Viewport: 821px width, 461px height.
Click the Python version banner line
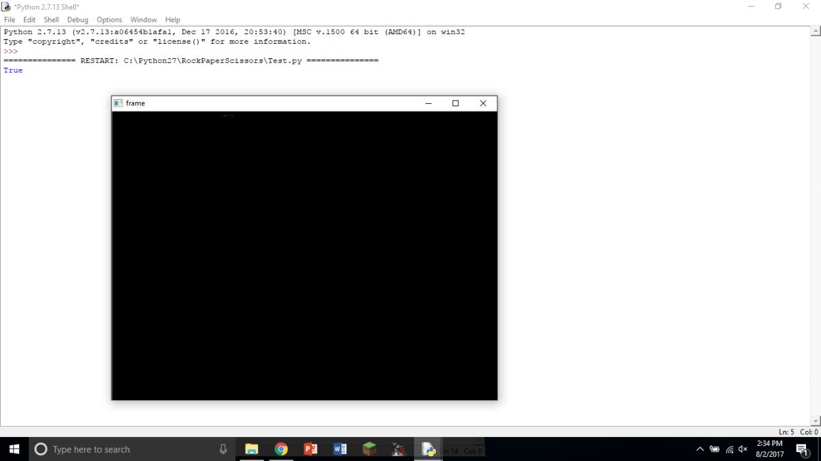[x=234, y=32]
